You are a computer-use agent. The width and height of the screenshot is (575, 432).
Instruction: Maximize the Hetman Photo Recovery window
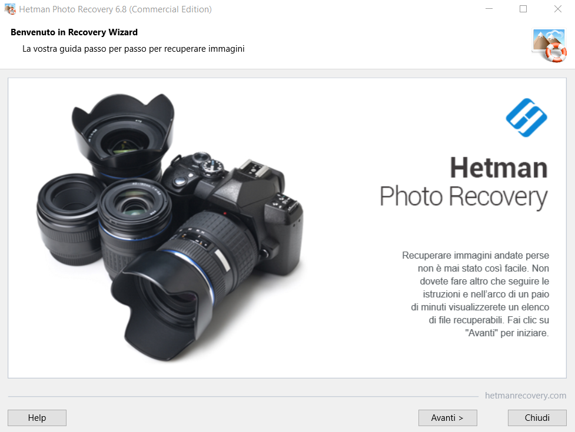tap(523, 9)
